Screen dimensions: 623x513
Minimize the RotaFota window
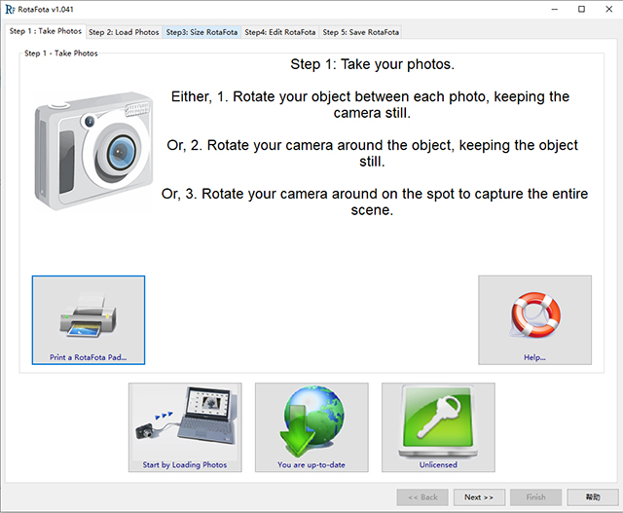click(555, 9)
